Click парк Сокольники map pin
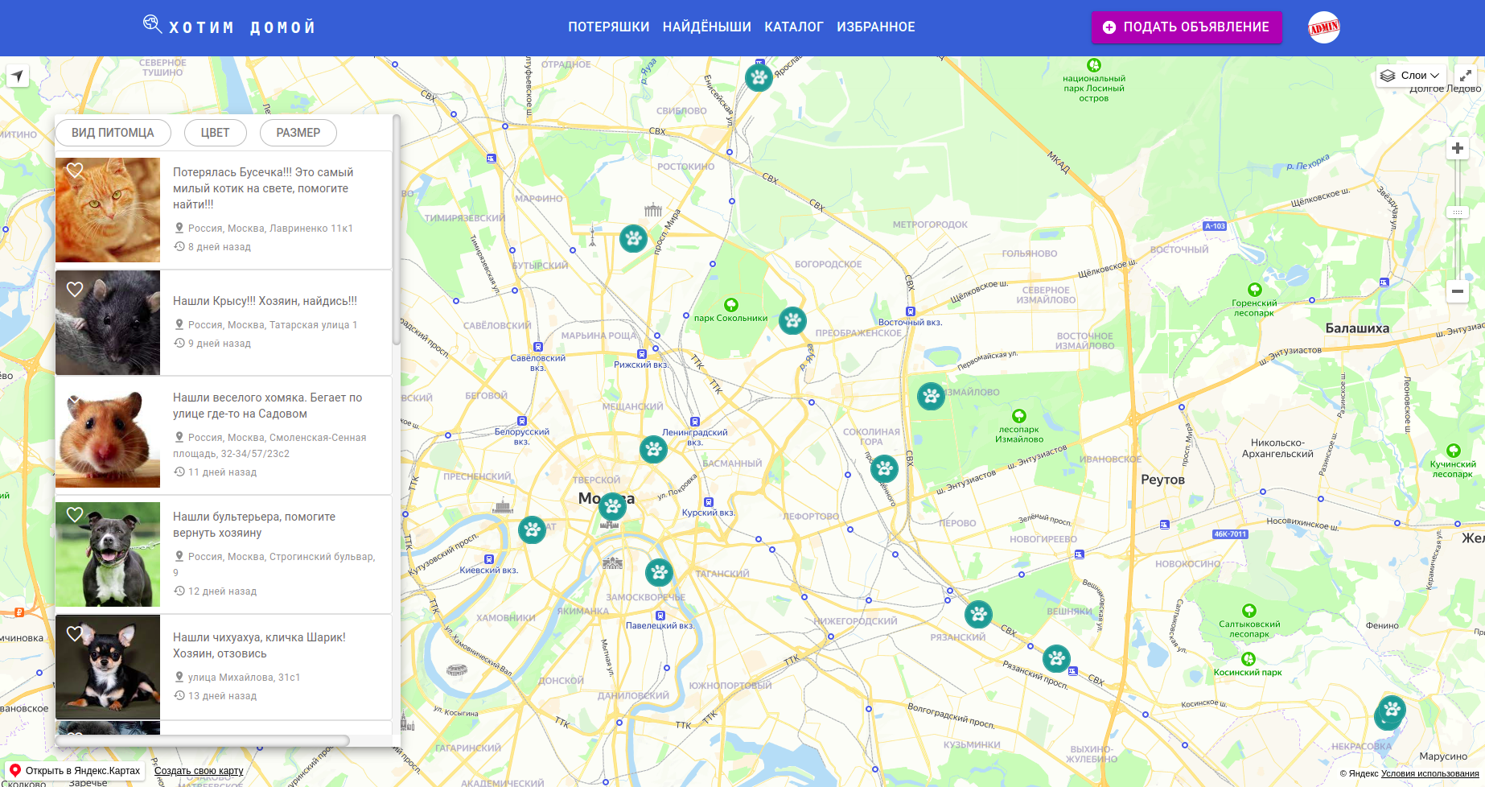The image size is (1485, 787). 730,305
